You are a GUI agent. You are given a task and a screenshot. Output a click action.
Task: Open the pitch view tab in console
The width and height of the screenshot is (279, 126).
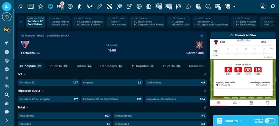pyautogui.click(x=218, y=103)
